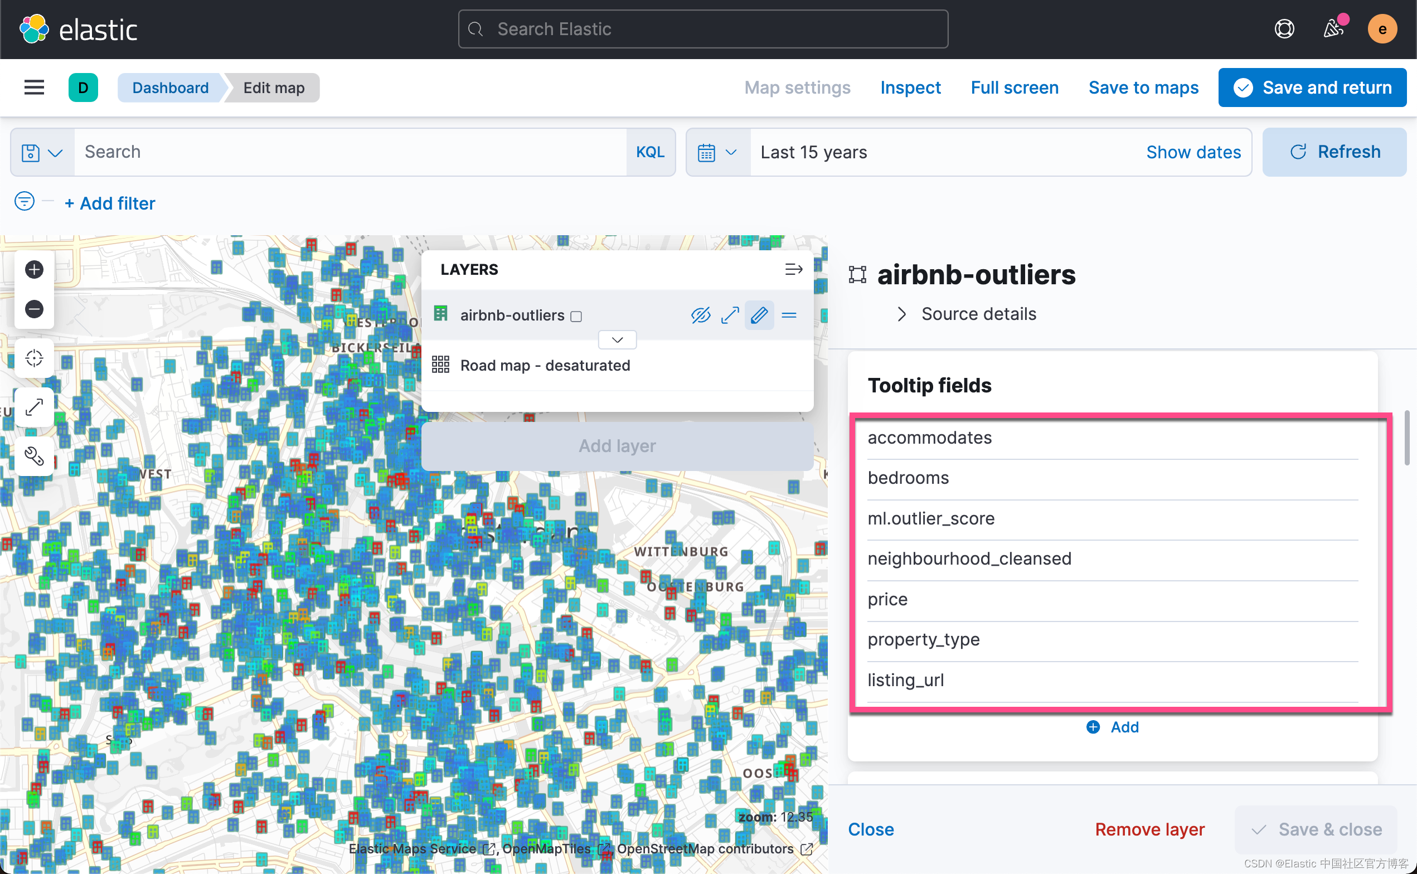Click the map fullscreen arrows tool
This screenshot has height=874, width=1417.
[x=34, y=407]
